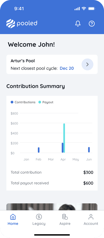Open the Aspire coin stack icon
This screenshot has width=104, height=238.
coord(65,217)
